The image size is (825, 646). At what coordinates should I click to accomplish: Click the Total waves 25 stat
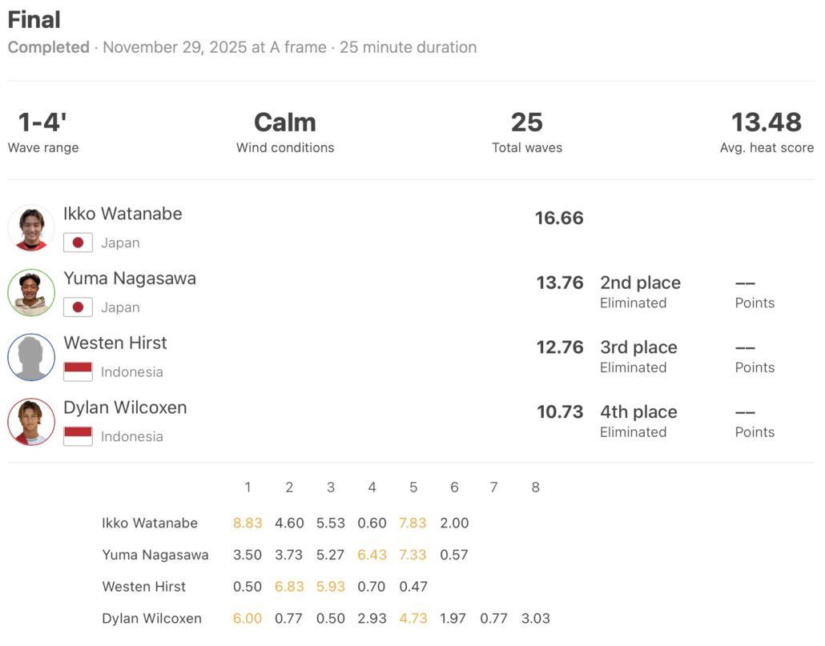point(526,122)
